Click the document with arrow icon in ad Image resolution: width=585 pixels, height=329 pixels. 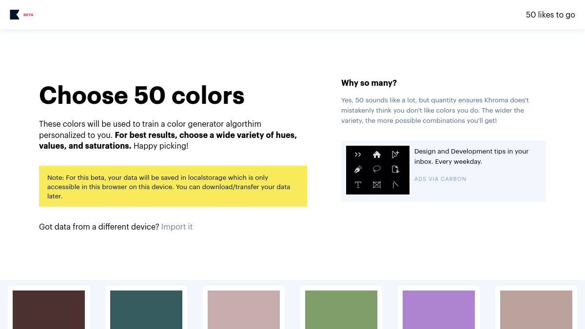(x=395, y=170)
